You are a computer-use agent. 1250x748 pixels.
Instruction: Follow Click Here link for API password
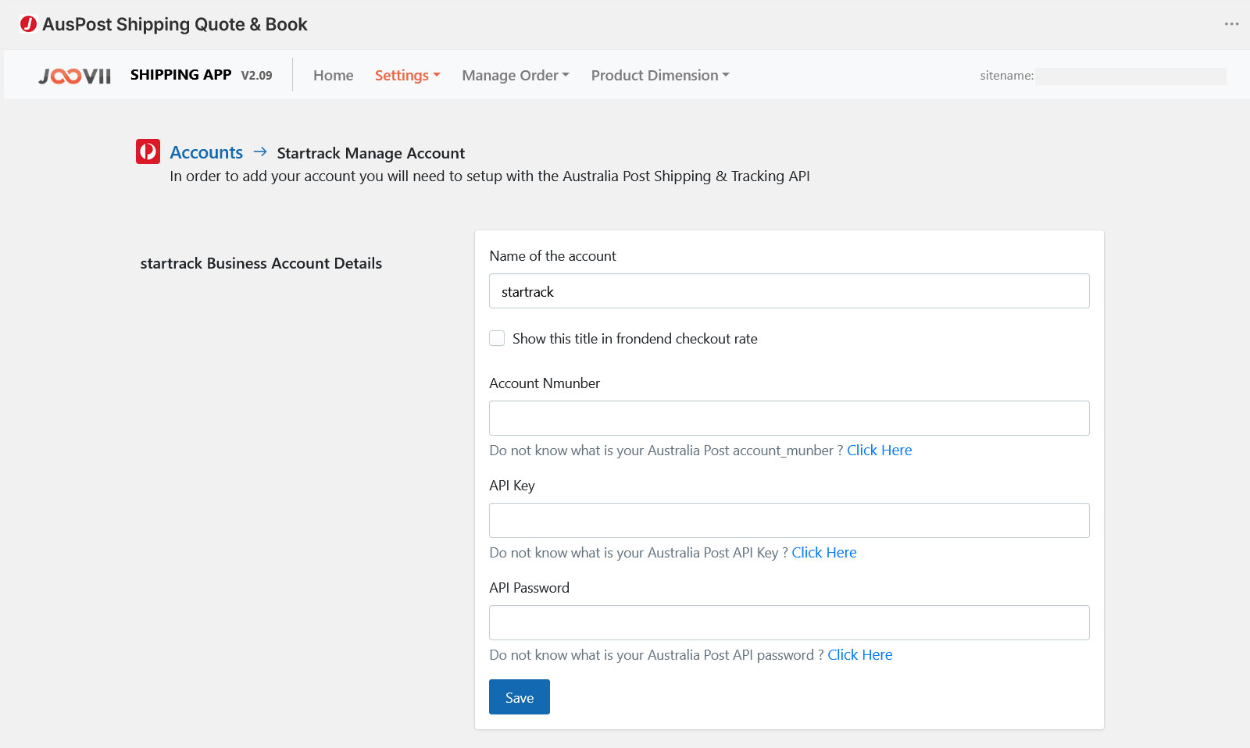[x=859, y=655]
